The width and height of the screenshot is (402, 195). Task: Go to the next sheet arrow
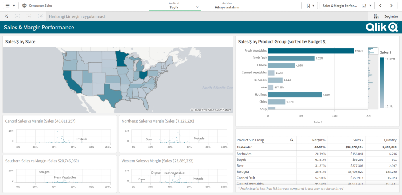click(x=391, y=5)
